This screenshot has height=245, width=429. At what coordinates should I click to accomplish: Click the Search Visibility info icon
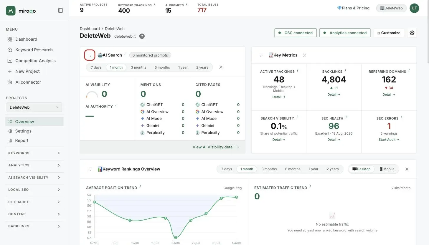297,117
